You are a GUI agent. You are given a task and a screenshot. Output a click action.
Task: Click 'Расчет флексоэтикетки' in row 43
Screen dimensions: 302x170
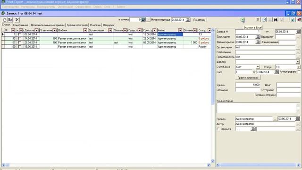[x=72, y=39]
